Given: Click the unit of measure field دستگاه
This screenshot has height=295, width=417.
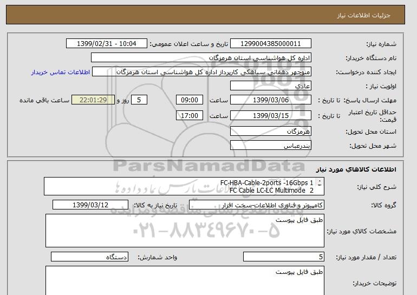Looking at the screenshot, I should pos(89,257).
